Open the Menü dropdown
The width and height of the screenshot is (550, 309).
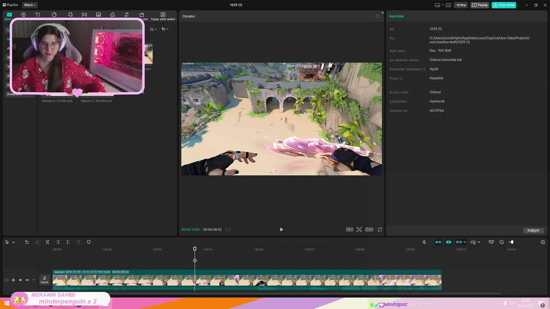[30, 5]
